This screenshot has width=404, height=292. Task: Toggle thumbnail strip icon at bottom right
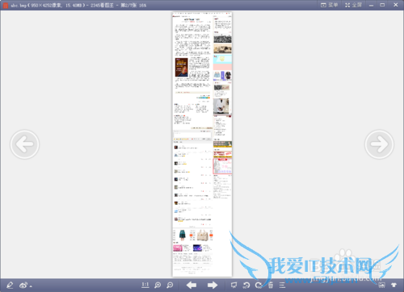[381, 285]
